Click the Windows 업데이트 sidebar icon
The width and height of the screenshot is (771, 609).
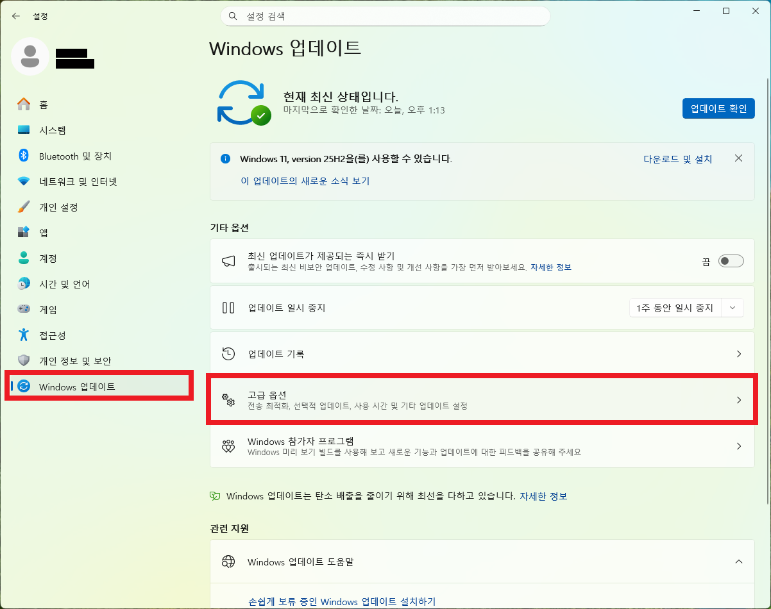click(24, 386)
